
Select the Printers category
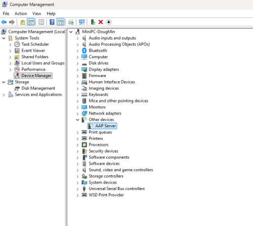[x=96, y=138]
